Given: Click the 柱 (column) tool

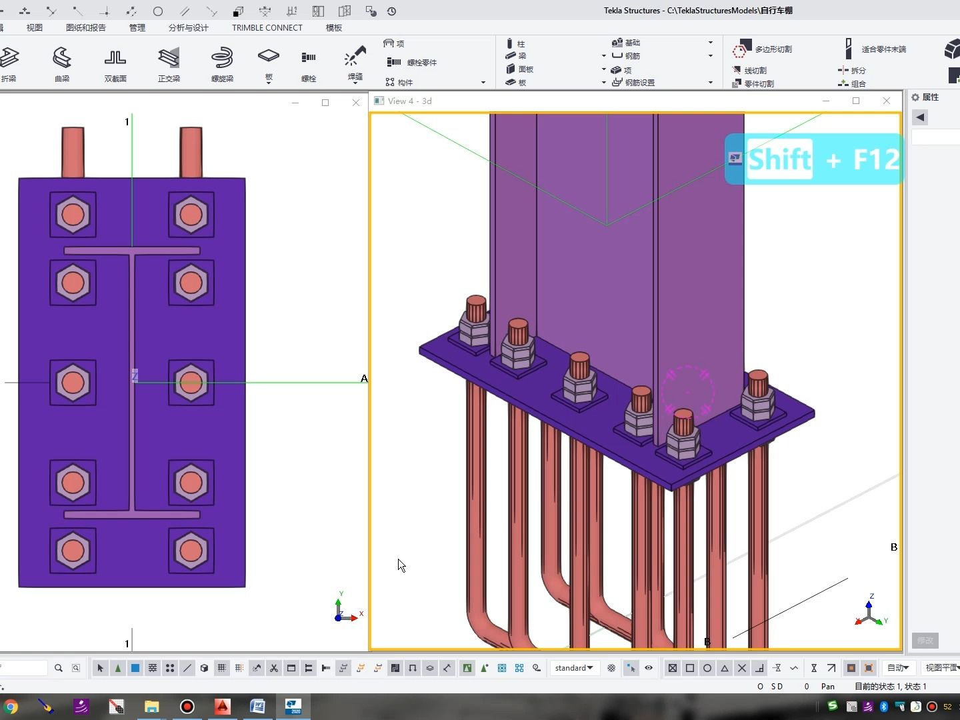Looking at the screenshot, I should point(515,43).
